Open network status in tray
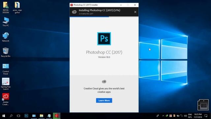 coord(182,116)
